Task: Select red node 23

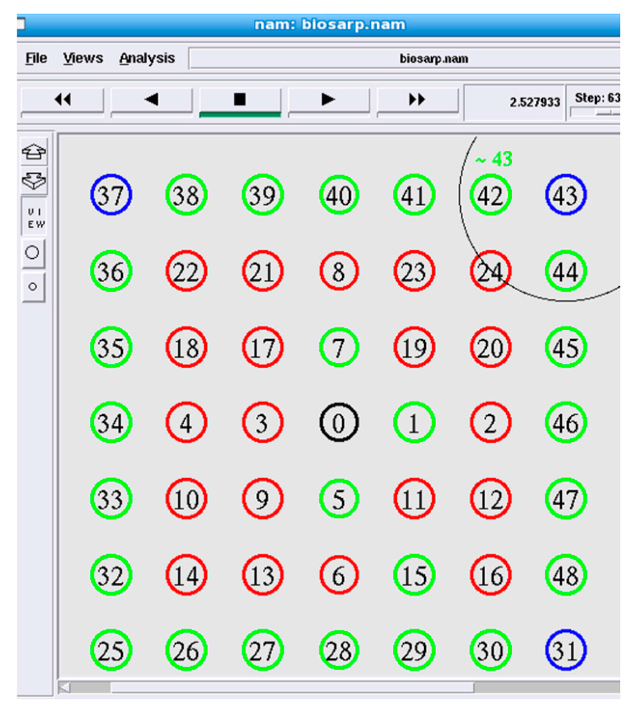Action: [x=414, y=271]
